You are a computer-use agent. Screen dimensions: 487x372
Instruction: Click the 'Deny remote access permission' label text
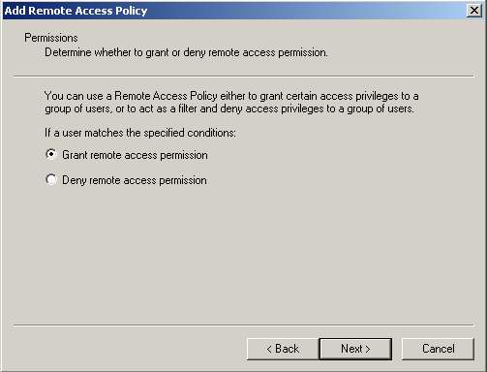pos(135,180)
